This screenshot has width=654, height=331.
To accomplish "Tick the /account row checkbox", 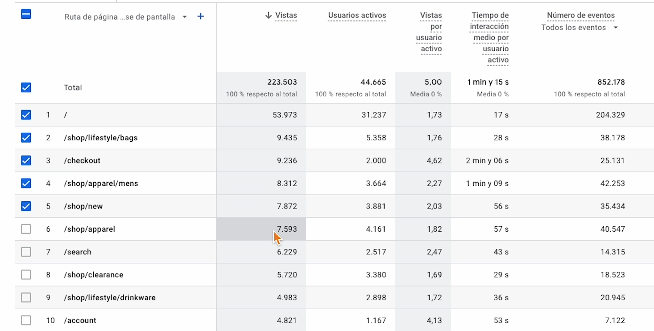I will point(26,320).
